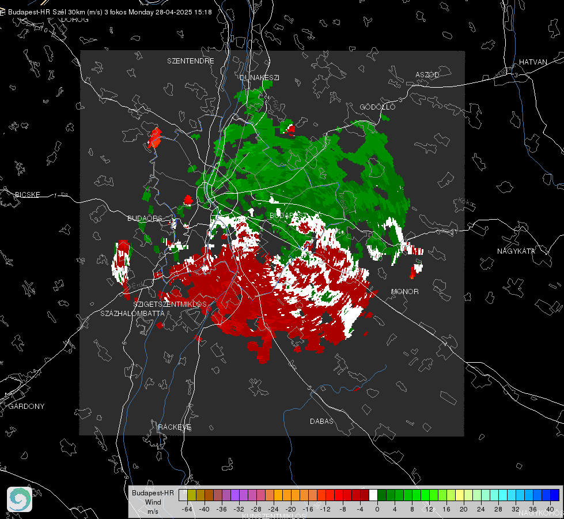Viewport: 564px width, 519px height.
Task: Click the MONOR town label
Action: (404, 291)
